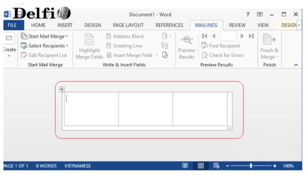Collapse the ribbon with chevron arrow

click(x=296, y=65)
